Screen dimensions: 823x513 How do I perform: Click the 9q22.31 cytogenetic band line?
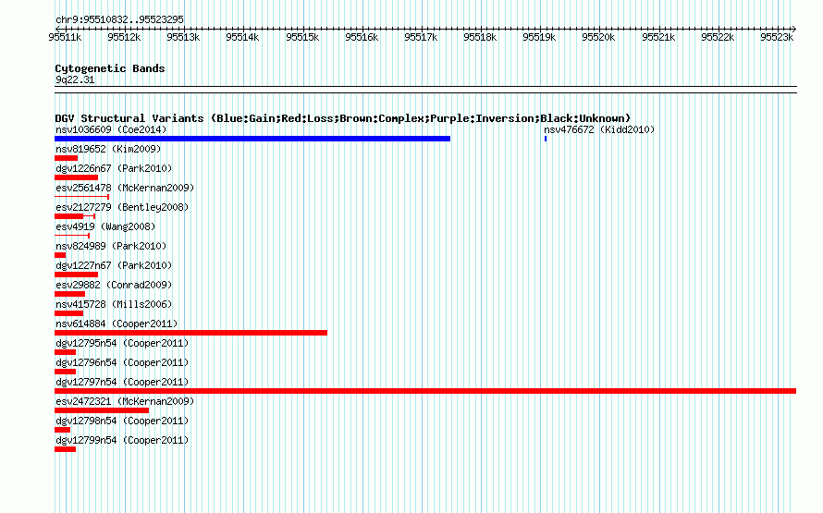tap(425, 90)
